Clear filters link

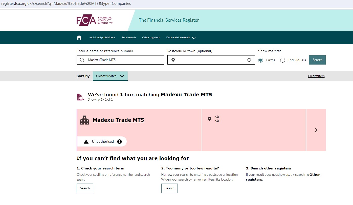point(316,76)
